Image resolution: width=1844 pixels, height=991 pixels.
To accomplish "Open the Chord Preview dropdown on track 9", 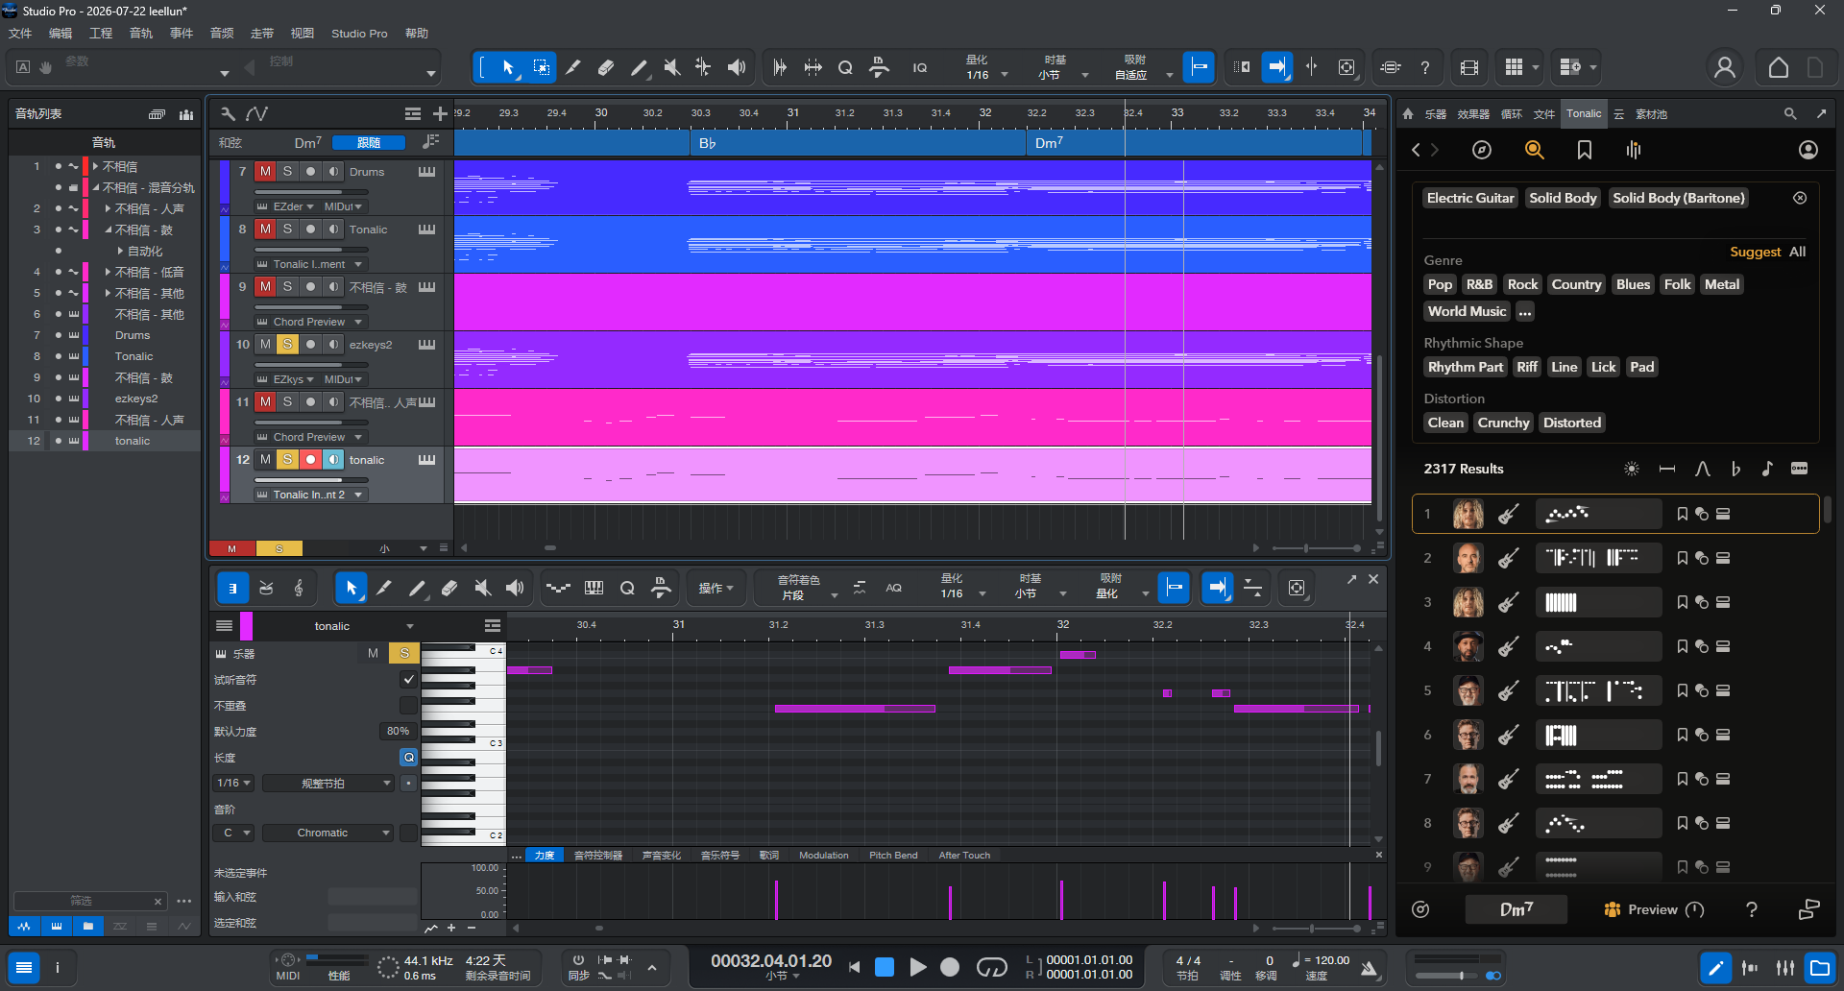I will (310, 322).
